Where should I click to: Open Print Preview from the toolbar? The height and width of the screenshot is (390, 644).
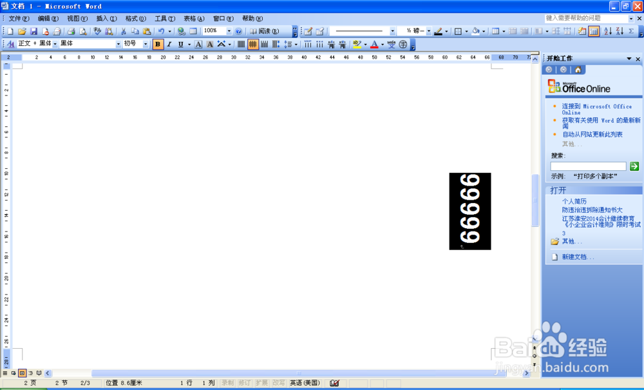(x=82, y=31)
